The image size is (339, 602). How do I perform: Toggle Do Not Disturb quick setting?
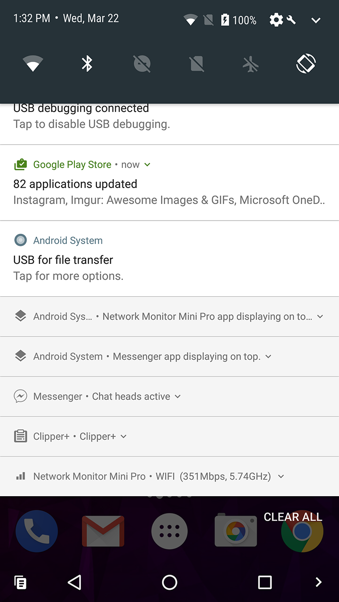[142, 63]
